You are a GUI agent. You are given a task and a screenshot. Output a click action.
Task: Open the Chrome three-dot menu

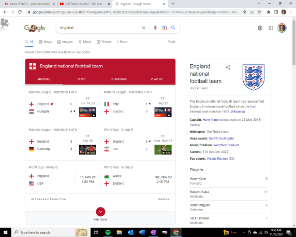(x=291, y=12)
